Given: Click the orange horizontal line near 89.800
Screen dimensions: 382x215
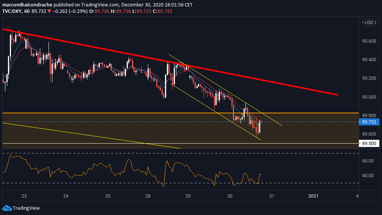Looking at the screenshot, I should [181, 113].
